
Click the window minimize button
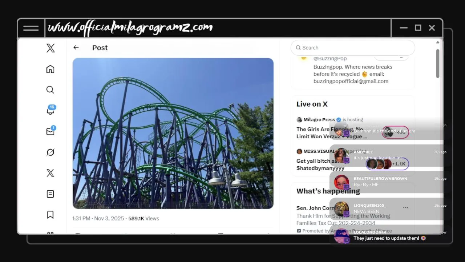point(404,28)
